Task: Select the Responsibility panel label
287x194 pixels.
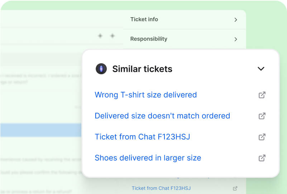Action: click(x=149, y=39)
